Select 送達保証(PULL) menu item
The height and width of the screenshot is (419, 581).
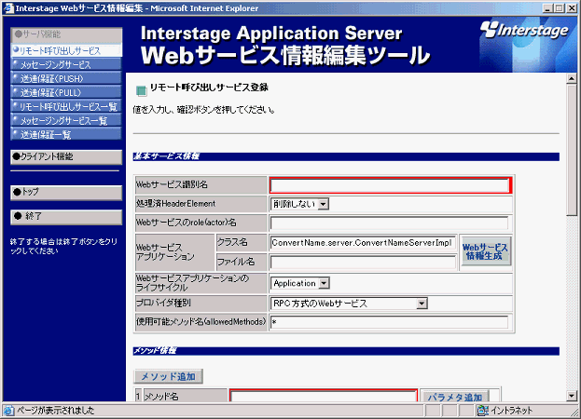click(x=66, y=92)
